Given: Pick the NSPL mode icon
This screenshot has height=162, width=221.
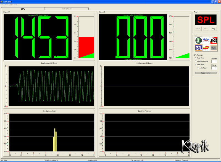Looking at the screenshot, I should 198,48.
